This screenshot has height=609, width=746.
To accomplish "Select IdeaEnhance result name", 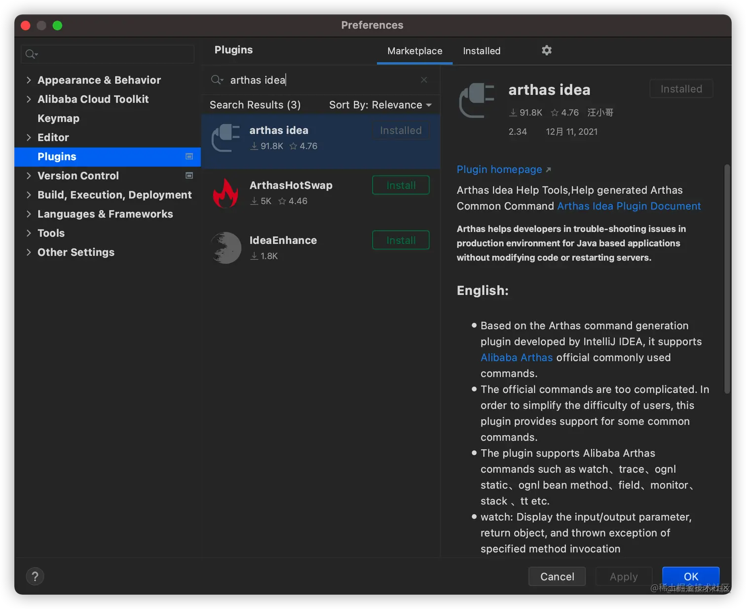I will point(283,240).
